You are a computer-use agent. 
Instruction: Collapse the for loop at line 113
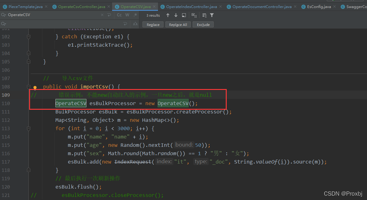coord(28,129)
